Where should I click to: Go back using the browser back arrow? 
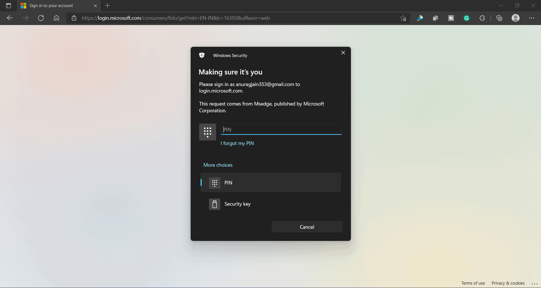pos(10,18)
